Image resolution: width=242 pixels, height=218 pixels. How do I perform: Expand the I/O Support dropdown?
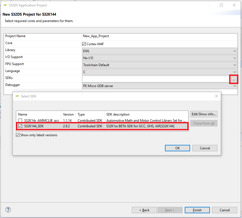point(159,58)
